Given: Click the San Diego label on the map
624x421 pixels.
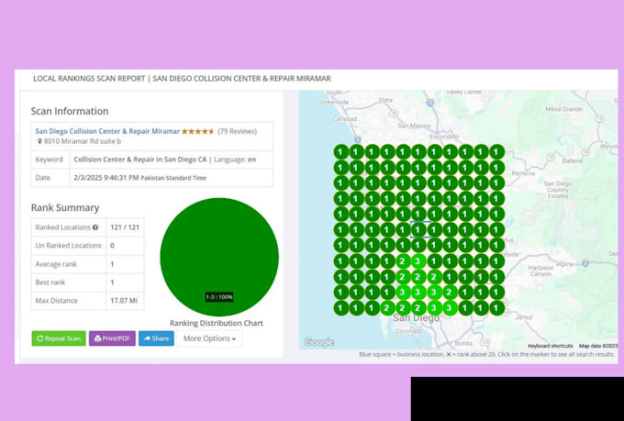Looking at the screenshot, I should [416, 318].
